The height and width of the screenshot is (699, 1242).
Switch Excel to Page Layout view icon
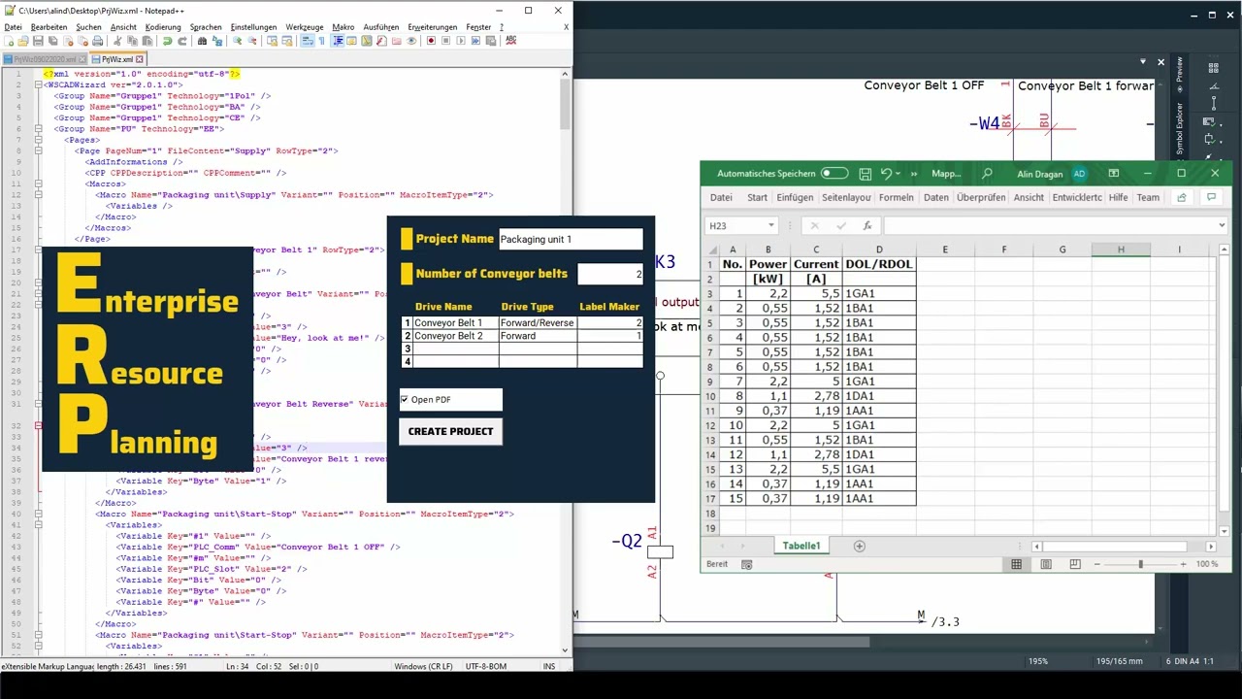1046,564
